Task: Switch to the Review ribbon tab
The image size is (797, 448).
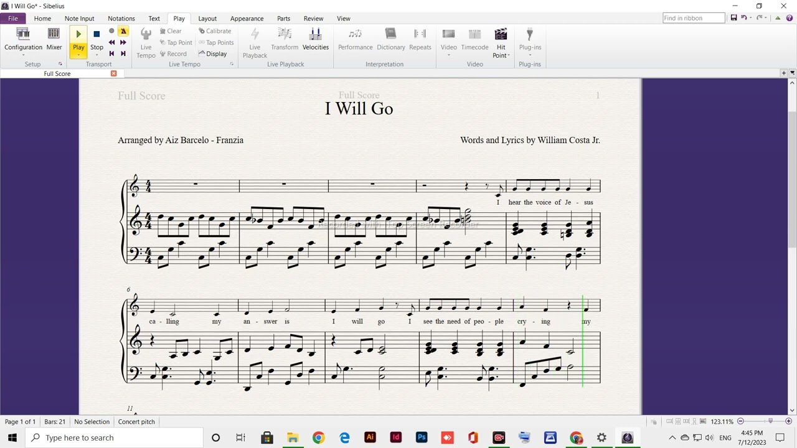Action: (313, 18)
